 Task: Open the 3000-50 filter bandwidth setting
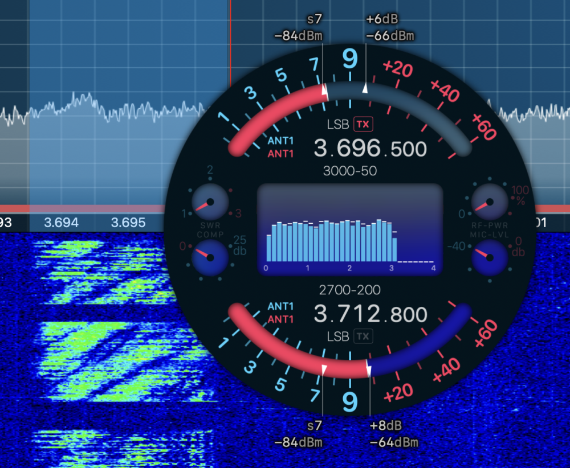pos(350,171)
